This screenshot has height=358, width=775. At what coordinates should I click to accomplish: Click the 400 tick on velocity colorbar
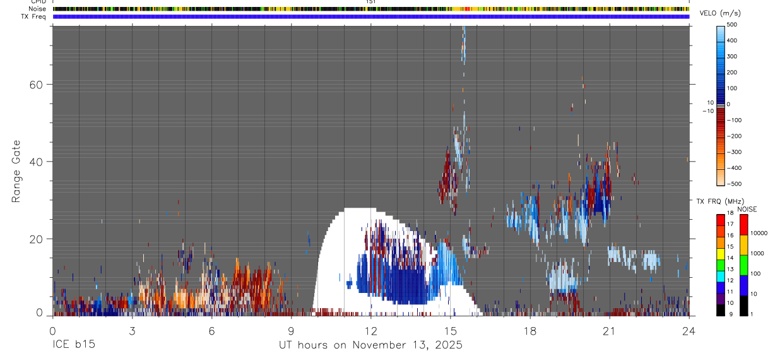[x=733, y=40]
